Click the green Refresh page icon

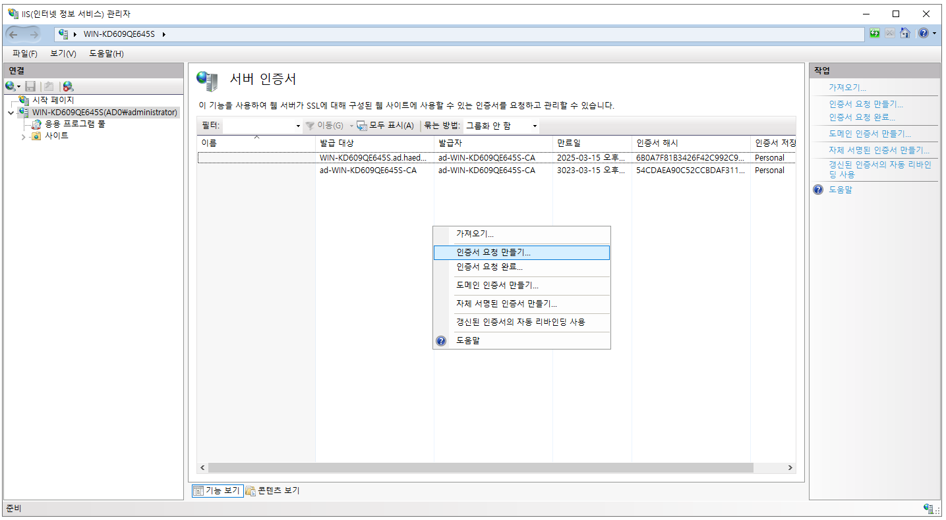point(875,34)
